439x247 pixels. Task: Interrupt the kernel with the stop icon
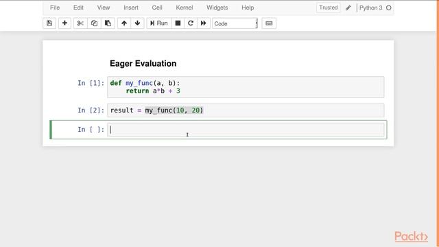pos(178,23)
